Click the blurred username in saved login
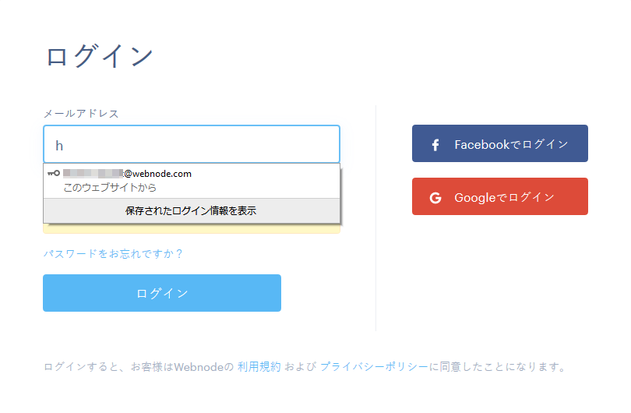Image resolution: width=631 pixels, height=413 pixels. (93, 174)
